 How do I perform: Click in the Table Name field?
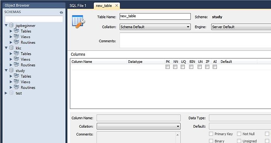(155, 16)
